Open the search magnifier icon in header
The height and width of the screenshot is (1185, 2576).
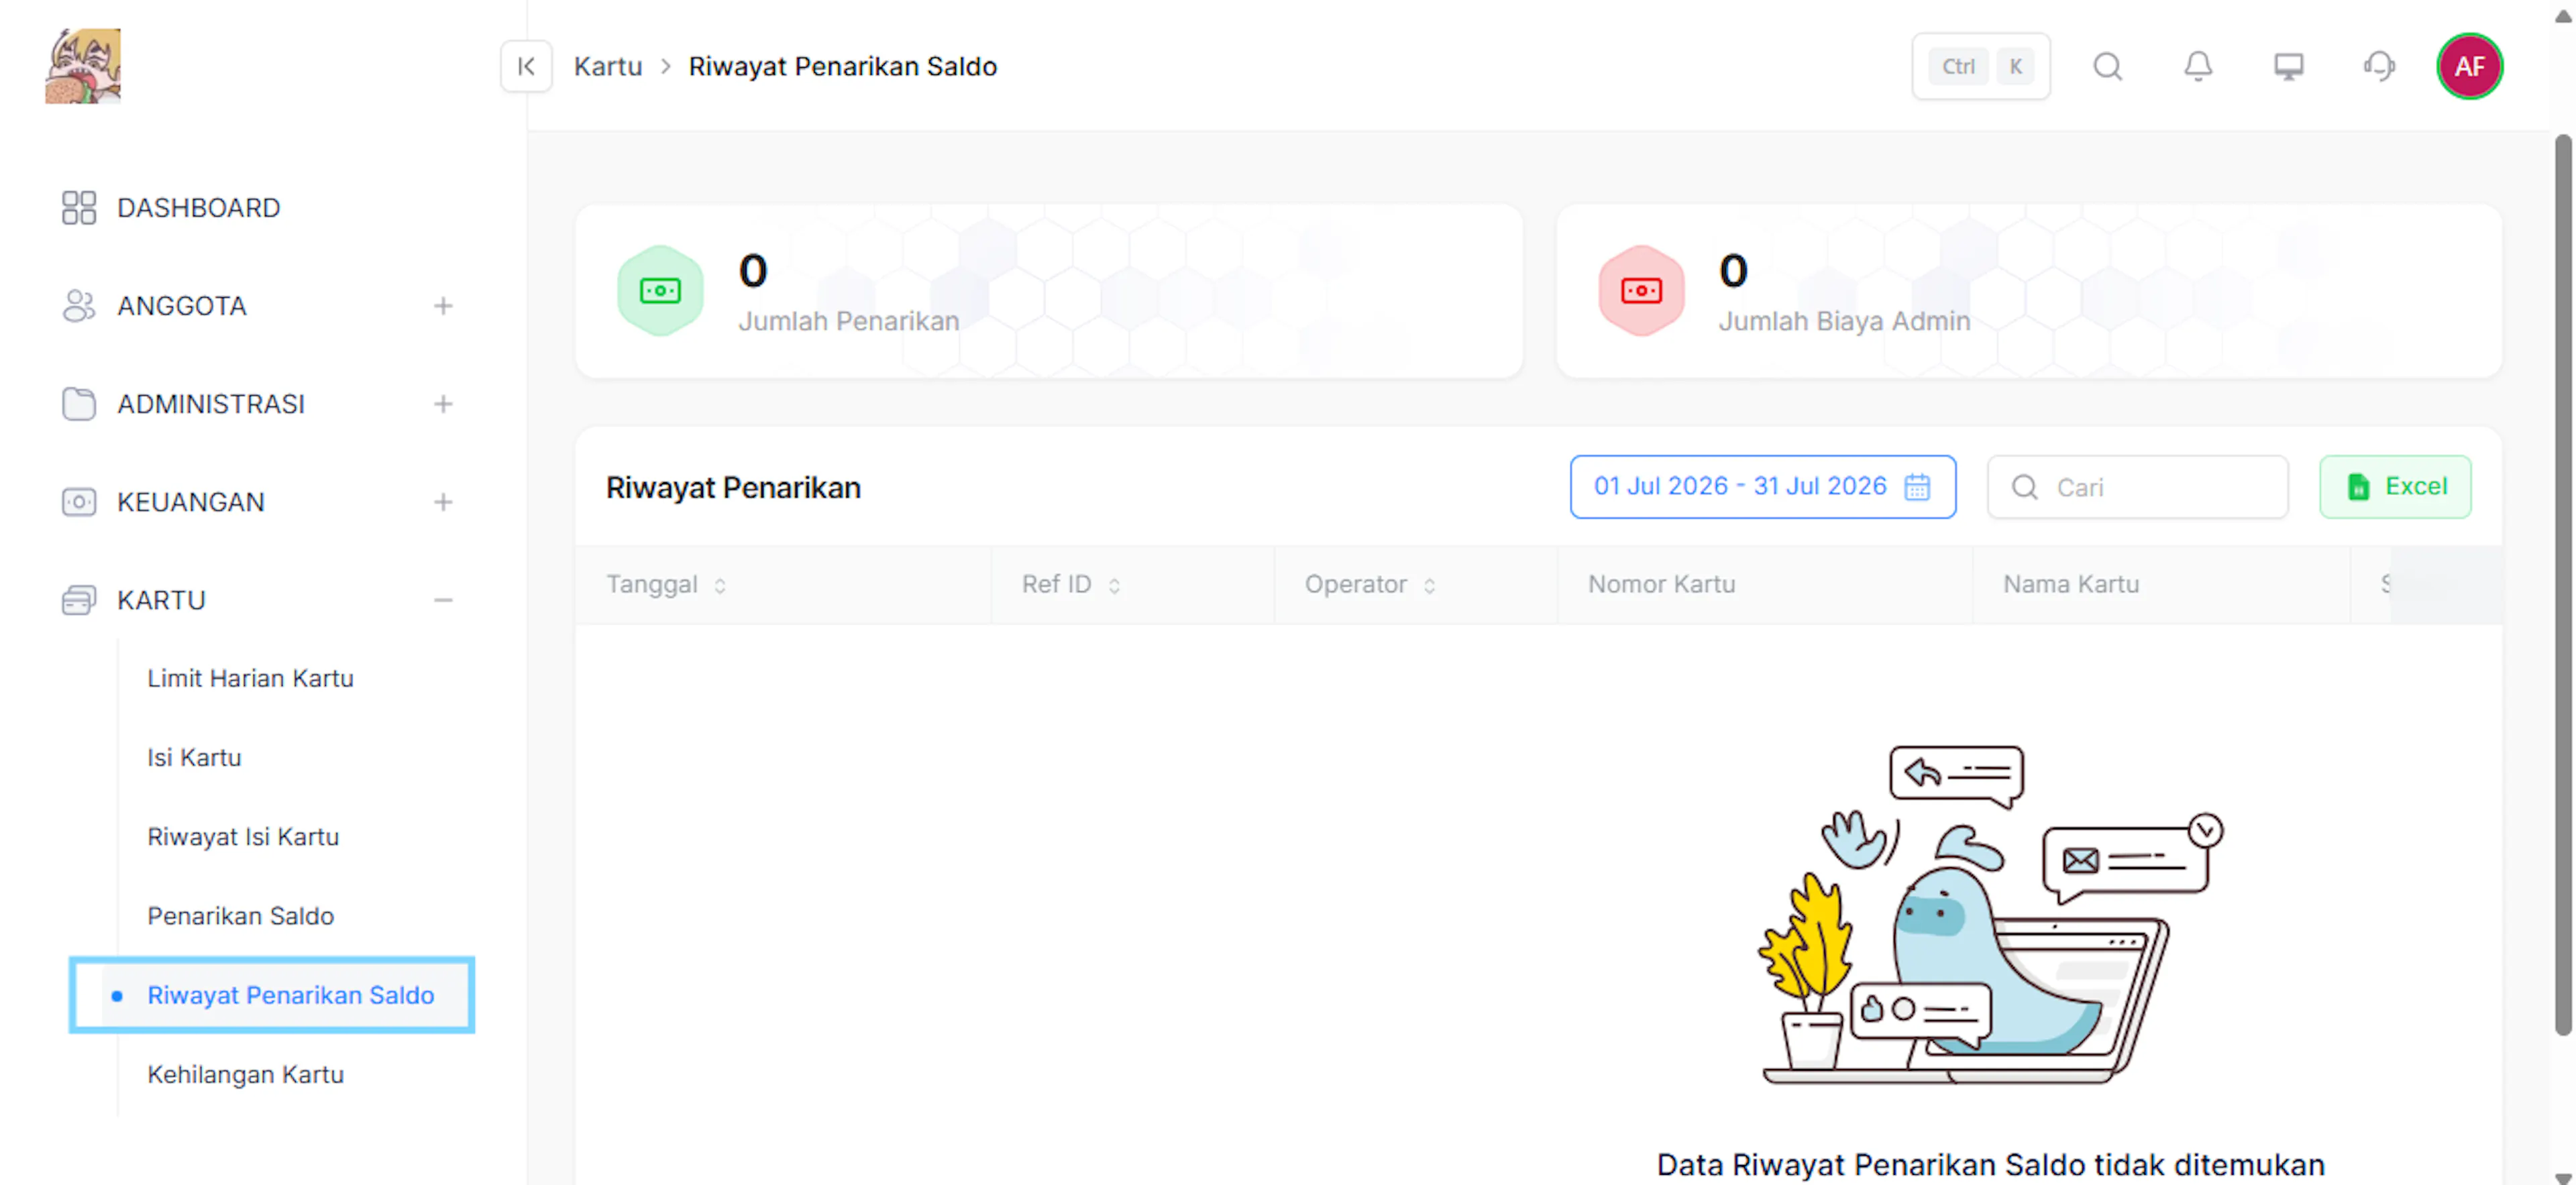[x=2107, y=66]
